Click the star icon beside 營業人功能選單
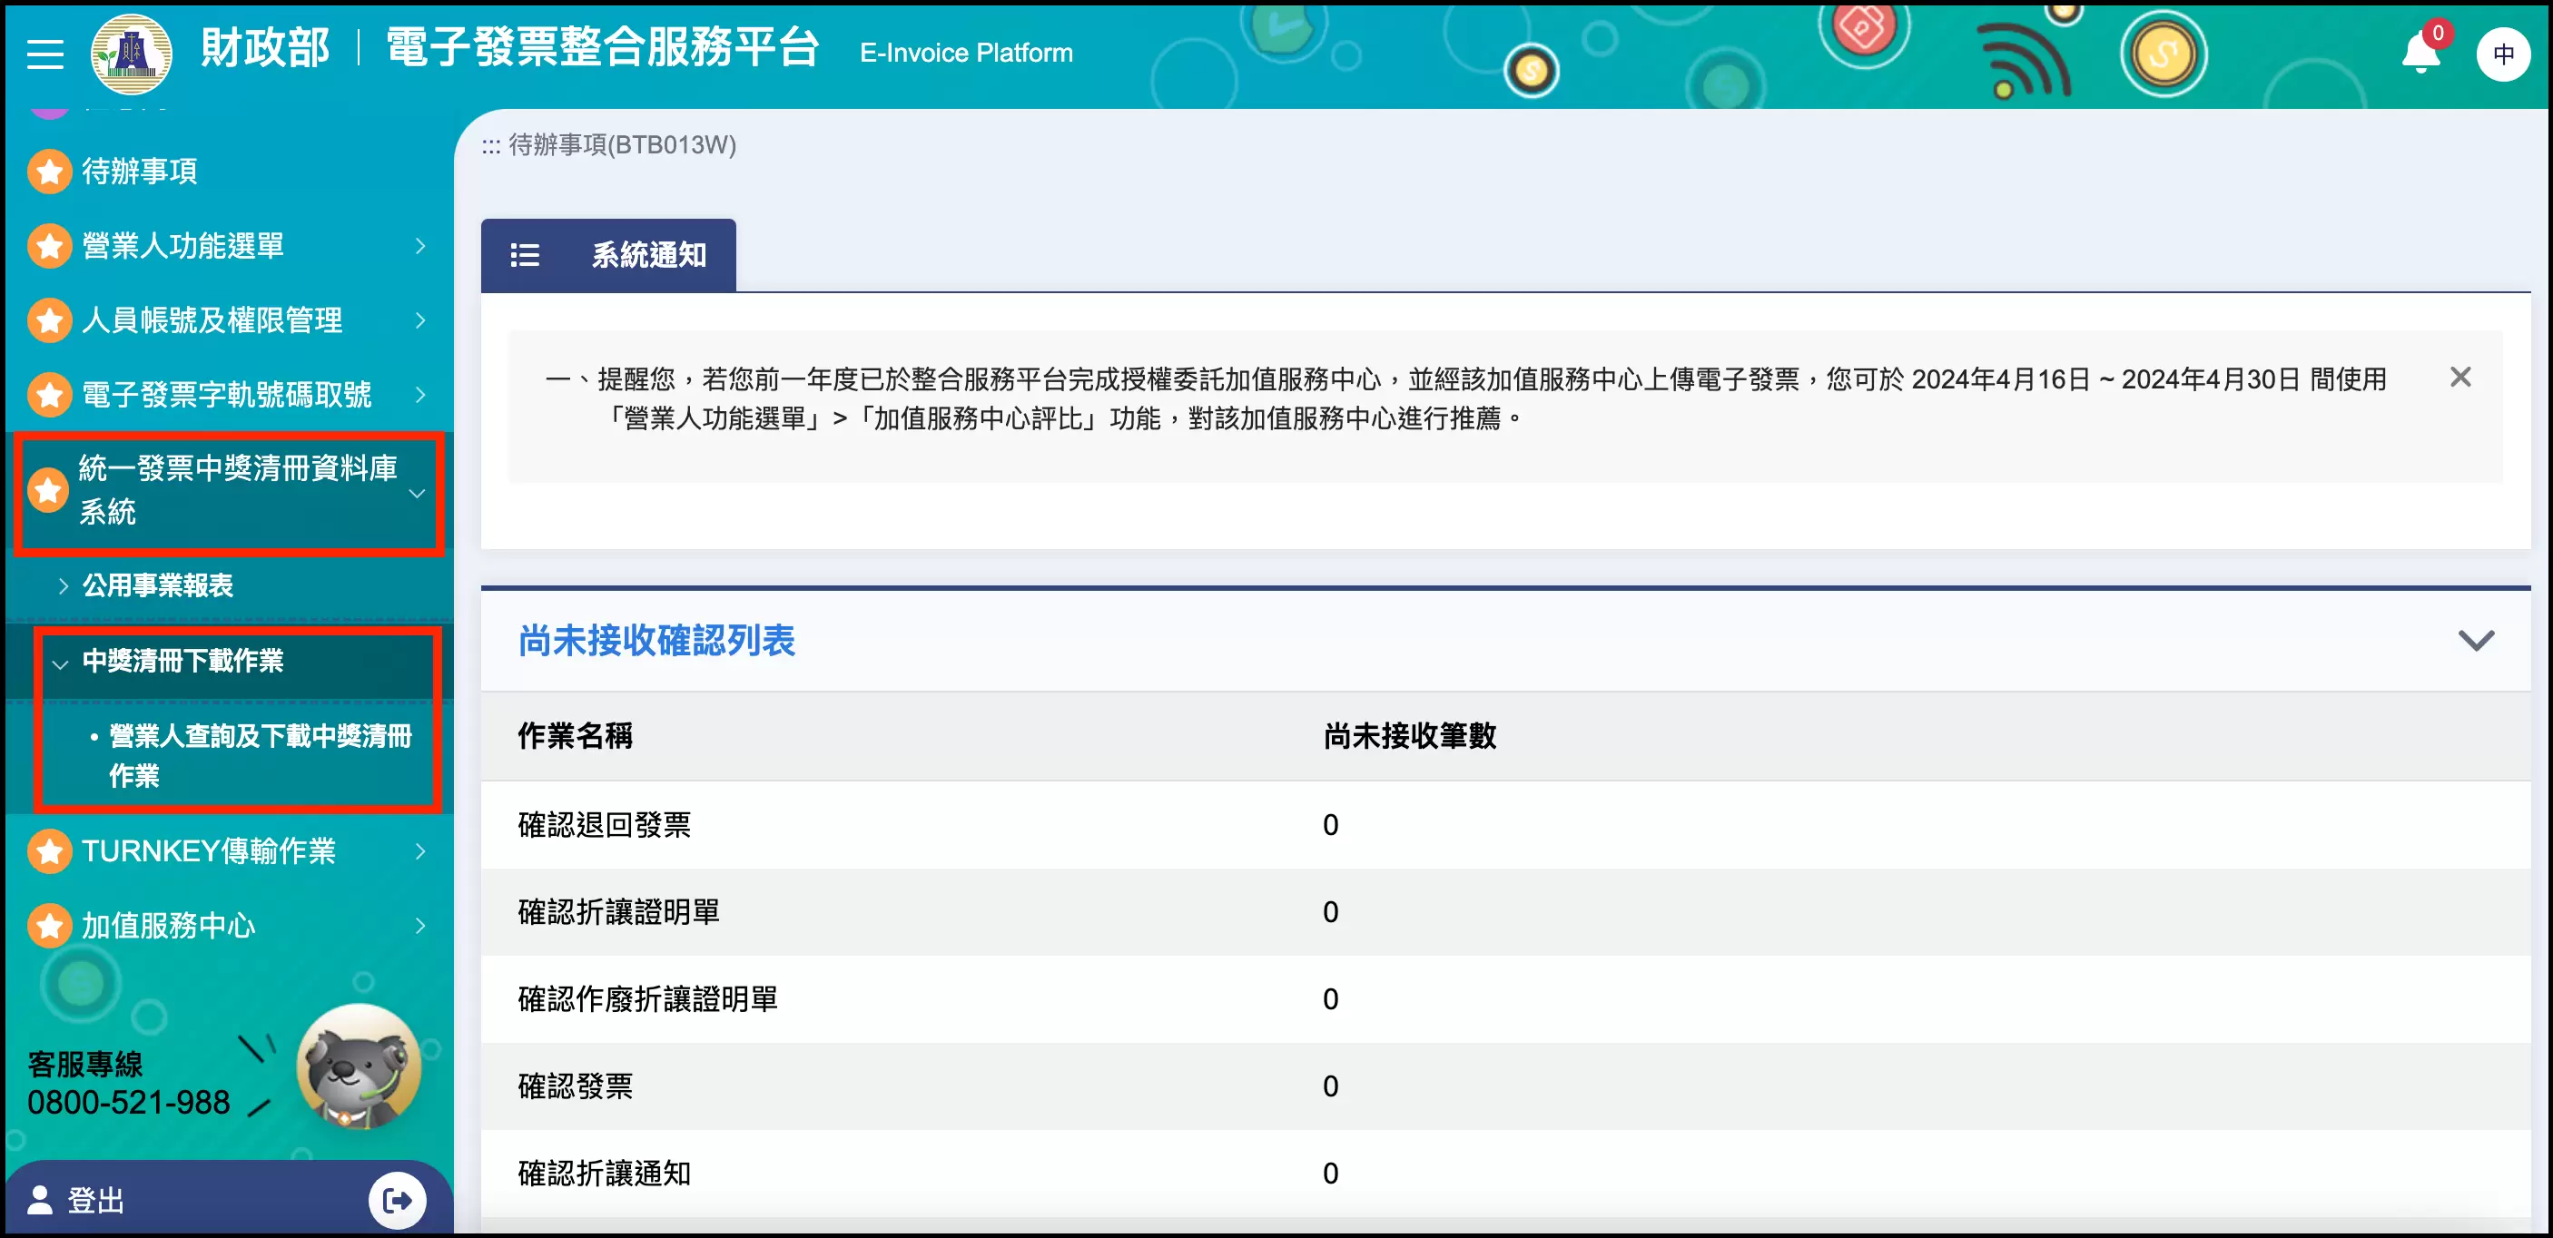Image resolution: width=2553 pixels, height=1238 pixels. [48, 246]
